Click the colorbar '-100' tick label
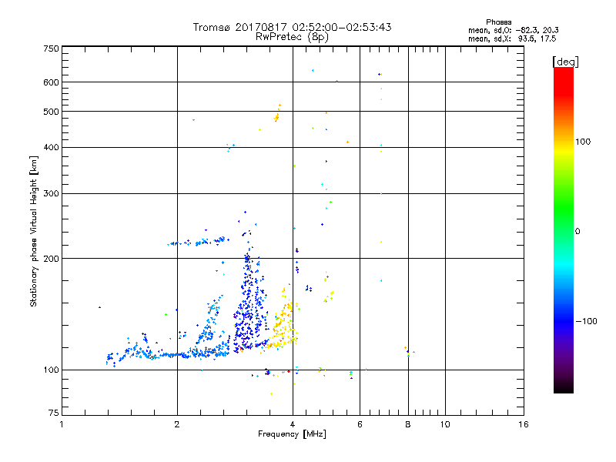 pos(586,321)
